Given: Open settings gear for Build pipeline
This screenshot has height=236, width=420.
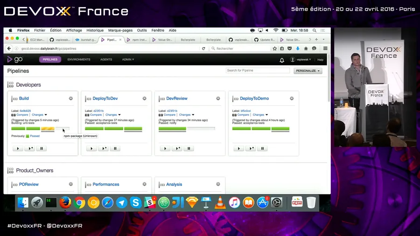Looking at the screenshot, I should click(71, 98).
